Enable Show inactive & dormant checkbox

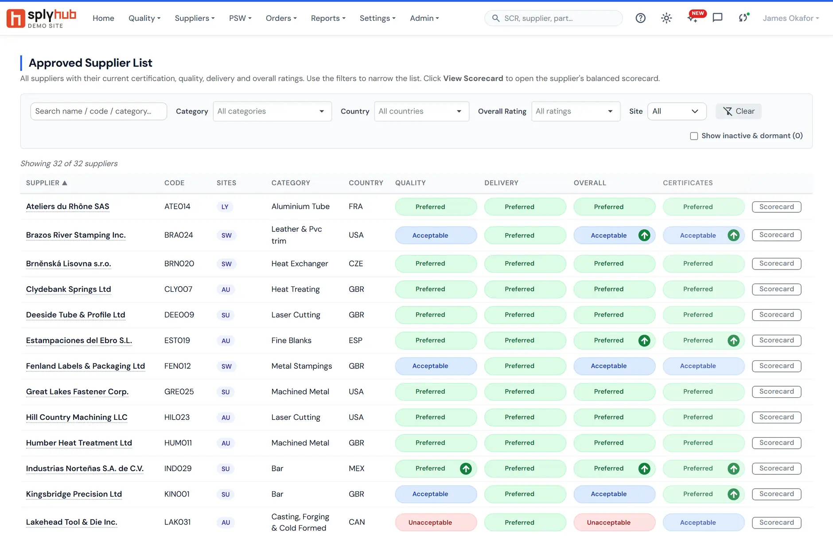[694, 136]
